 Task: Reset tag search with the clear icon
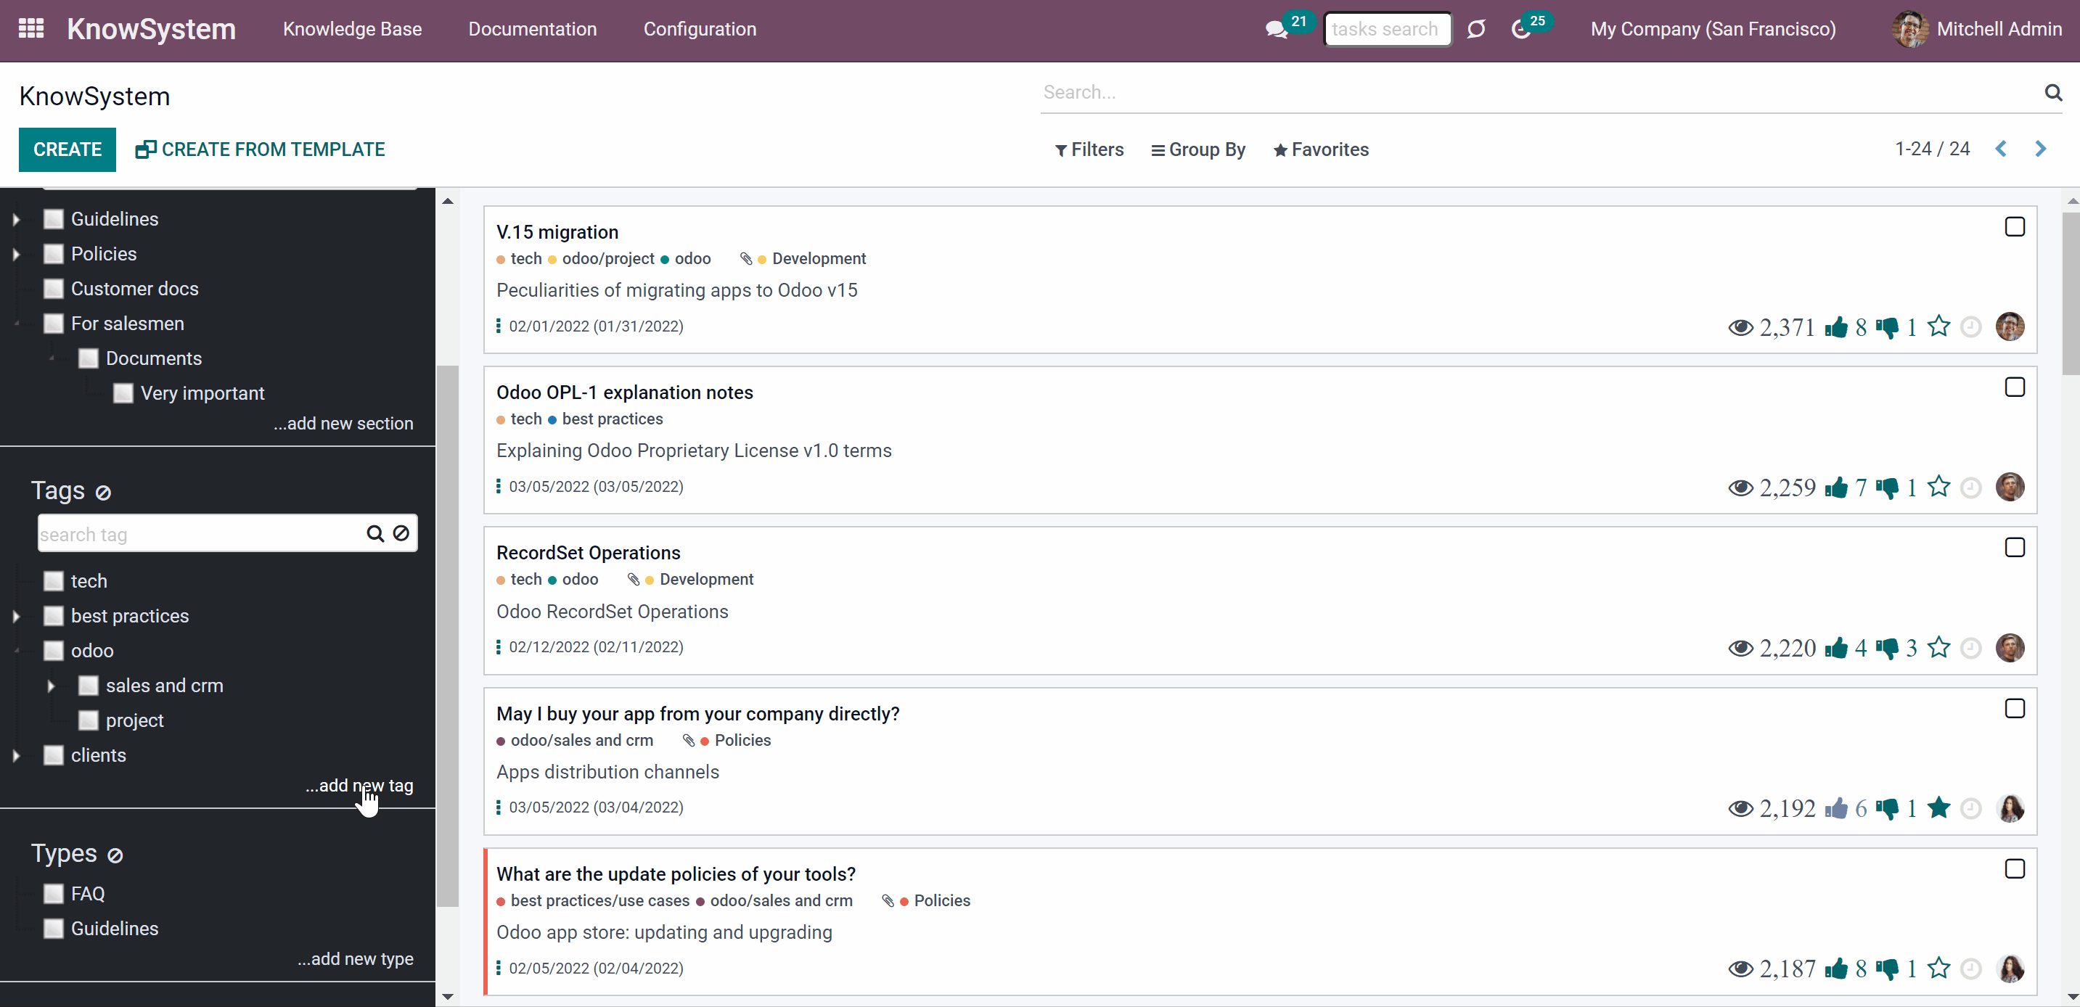(401, 533)
